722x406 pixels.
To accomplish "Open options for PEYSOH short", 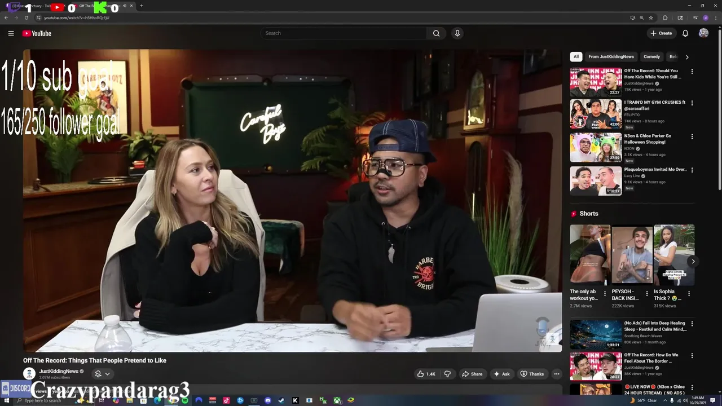I will (647, 294).
